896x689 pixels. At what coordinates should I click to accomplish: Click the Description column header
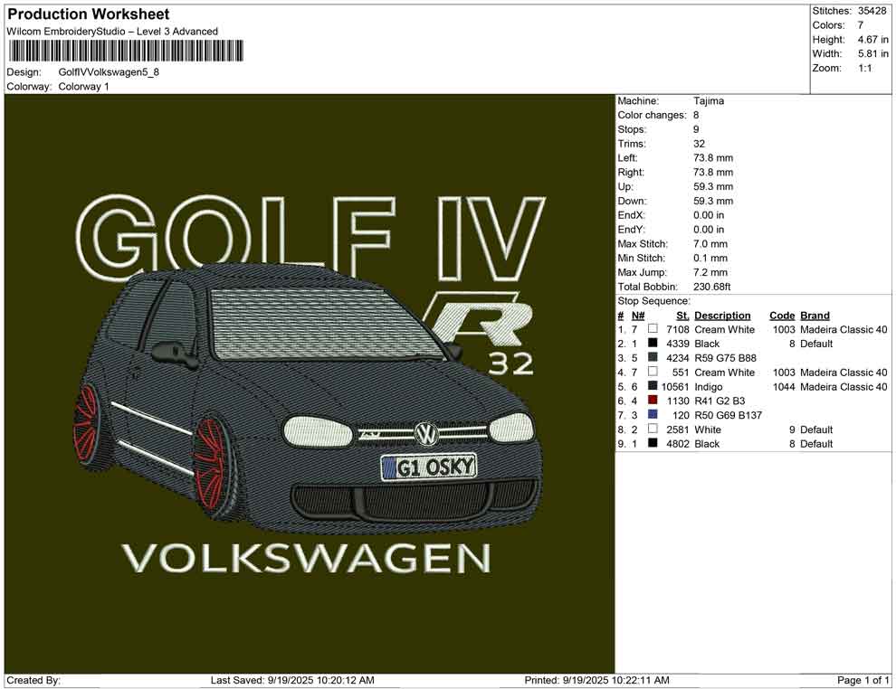point(722,315)
